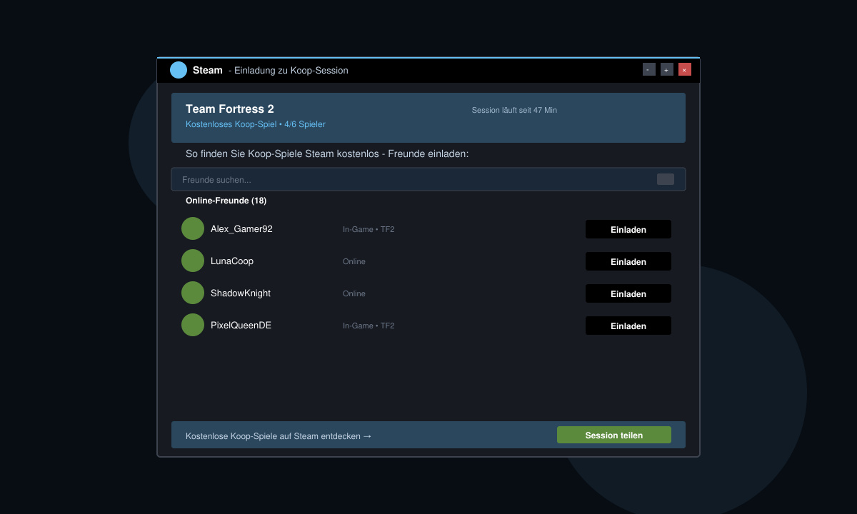Click LunaCoop's green avatar
The height and width of the screenshot is (514, 857).
pyautogui.click(x=193, y=261)
